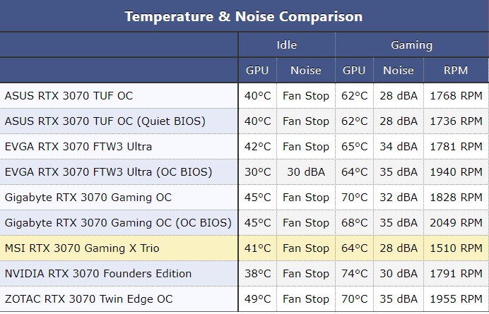Click the Temperature & Noise Comparison title
Screen dimensions: 489x314
click(x=244, y=16)
